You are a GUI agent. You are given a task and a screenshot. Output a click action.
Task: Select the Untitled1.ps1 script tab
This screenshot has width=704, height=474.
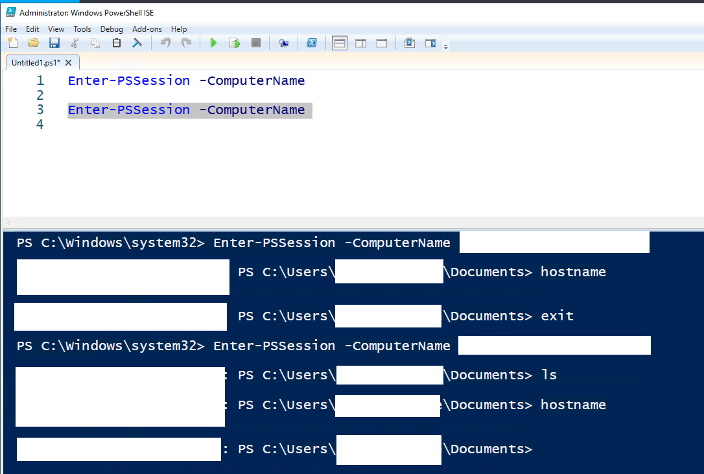36,63
